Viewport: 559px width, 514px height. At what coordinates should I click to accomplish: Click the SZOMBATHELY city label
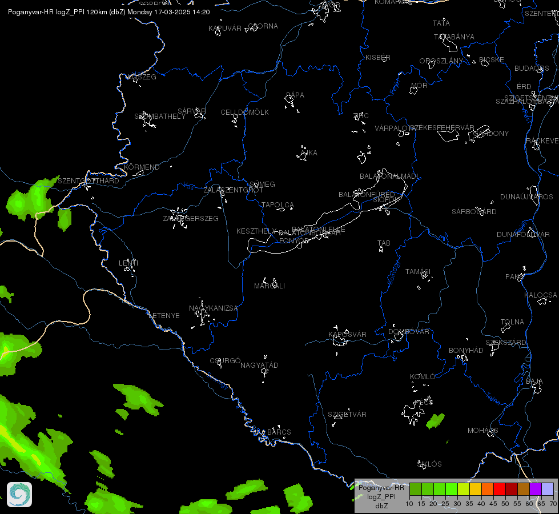pyautogui.click(x=160, y=117)
